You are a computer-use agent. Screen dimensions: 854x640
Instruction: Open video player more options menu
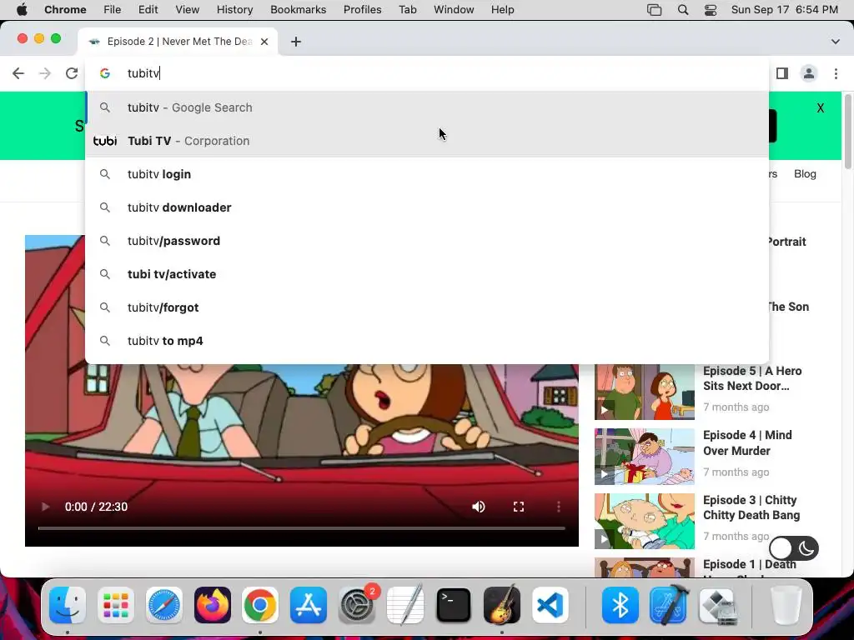coord(558,507)
